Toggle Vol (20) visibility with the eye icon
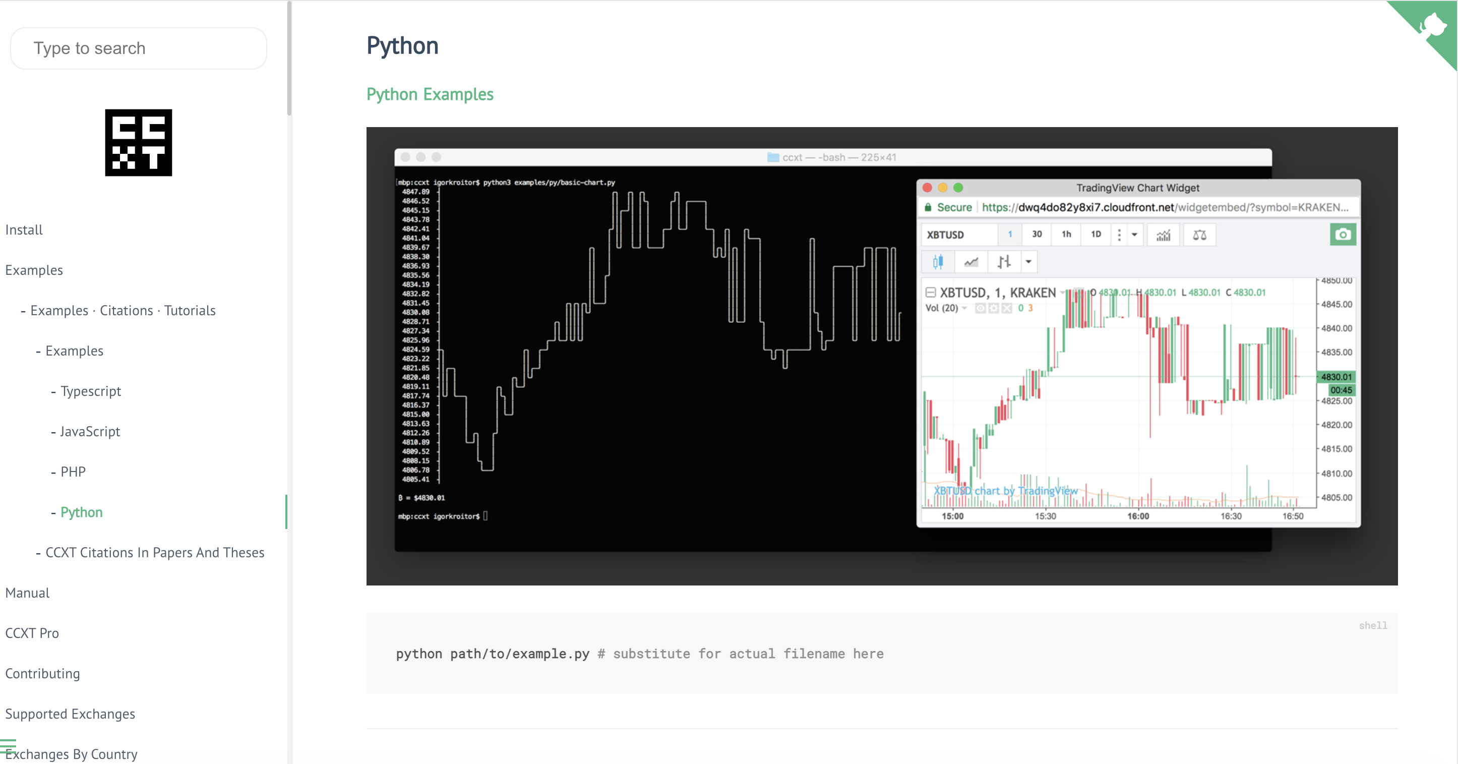 point(981,309)
